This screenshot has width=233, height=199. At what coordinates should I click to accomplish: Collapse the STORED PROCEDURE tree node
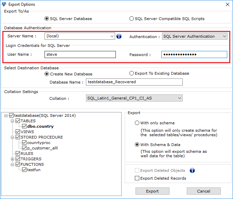point(13,137)
